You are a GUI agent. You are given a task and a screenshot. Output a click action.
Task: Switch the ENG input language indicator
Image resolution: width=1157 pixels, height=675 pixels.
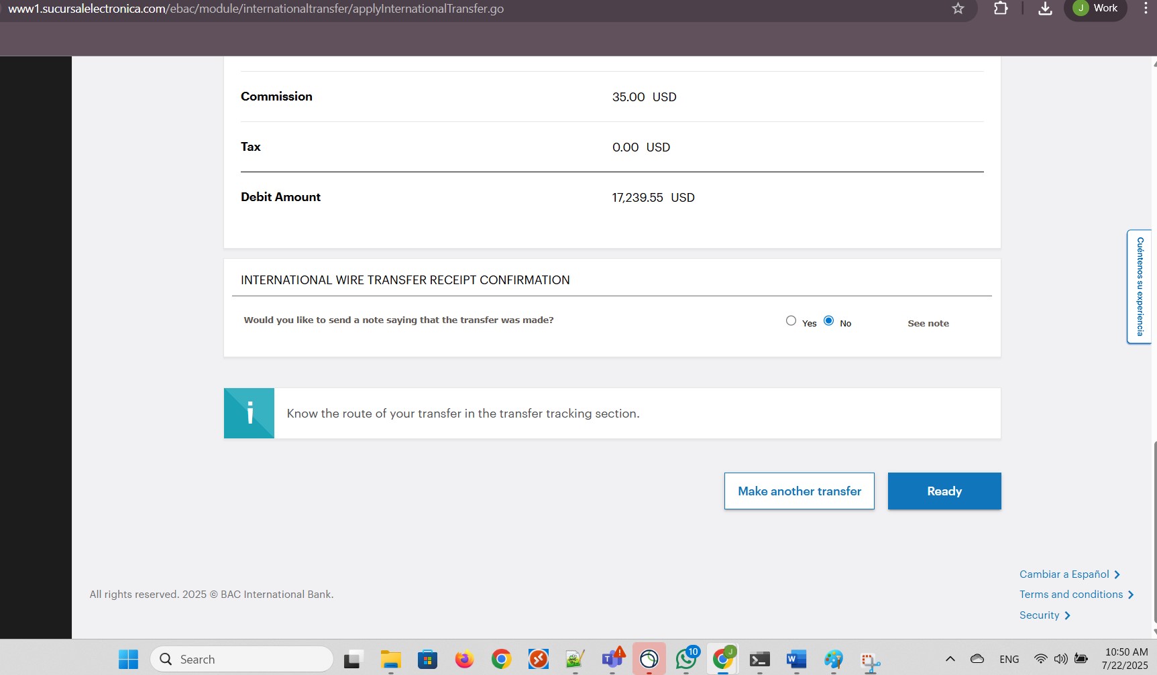[1009, 660]
